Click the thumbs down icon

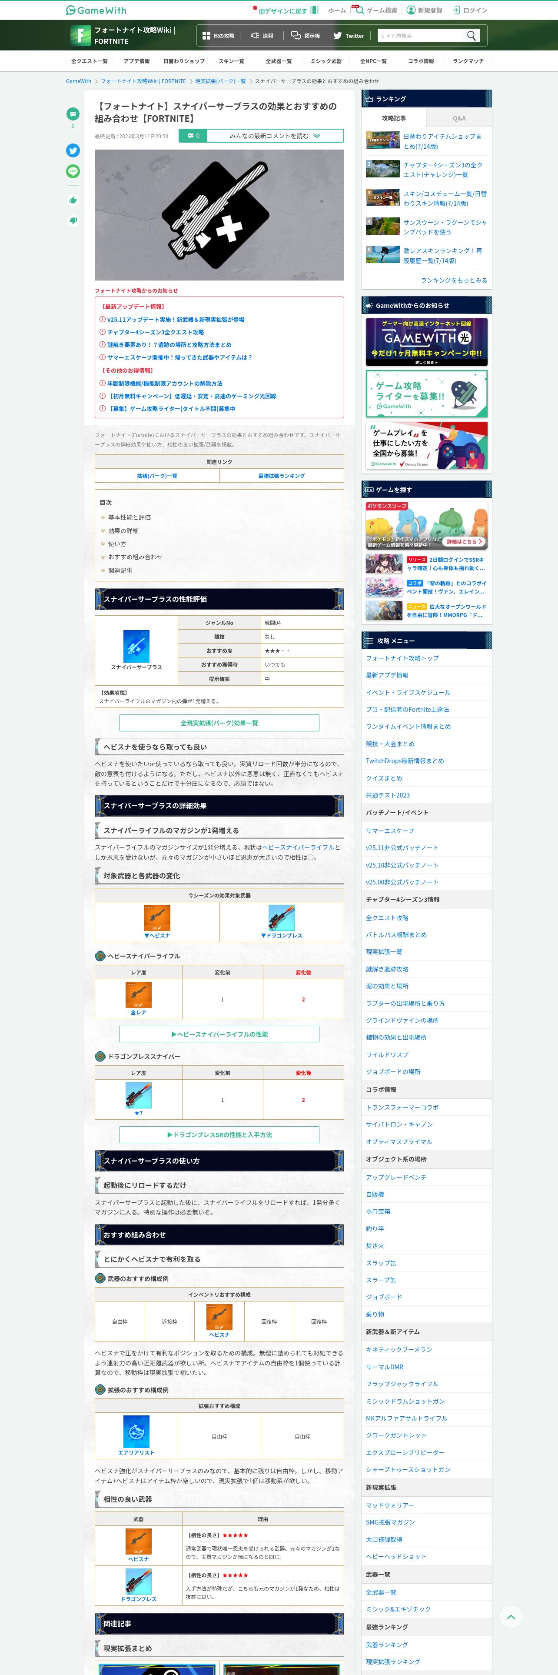[x=73, y=220]
